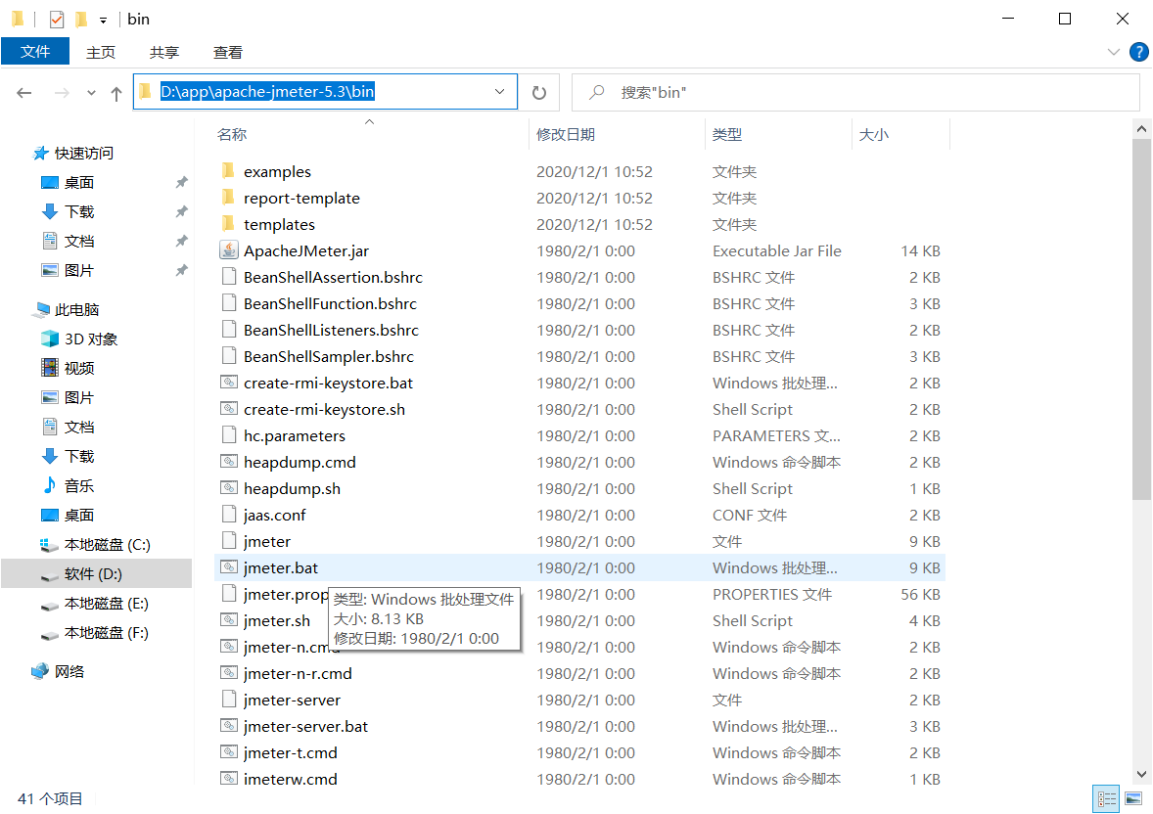Select 本地磁盘 (C:) drive

(96, 545)
